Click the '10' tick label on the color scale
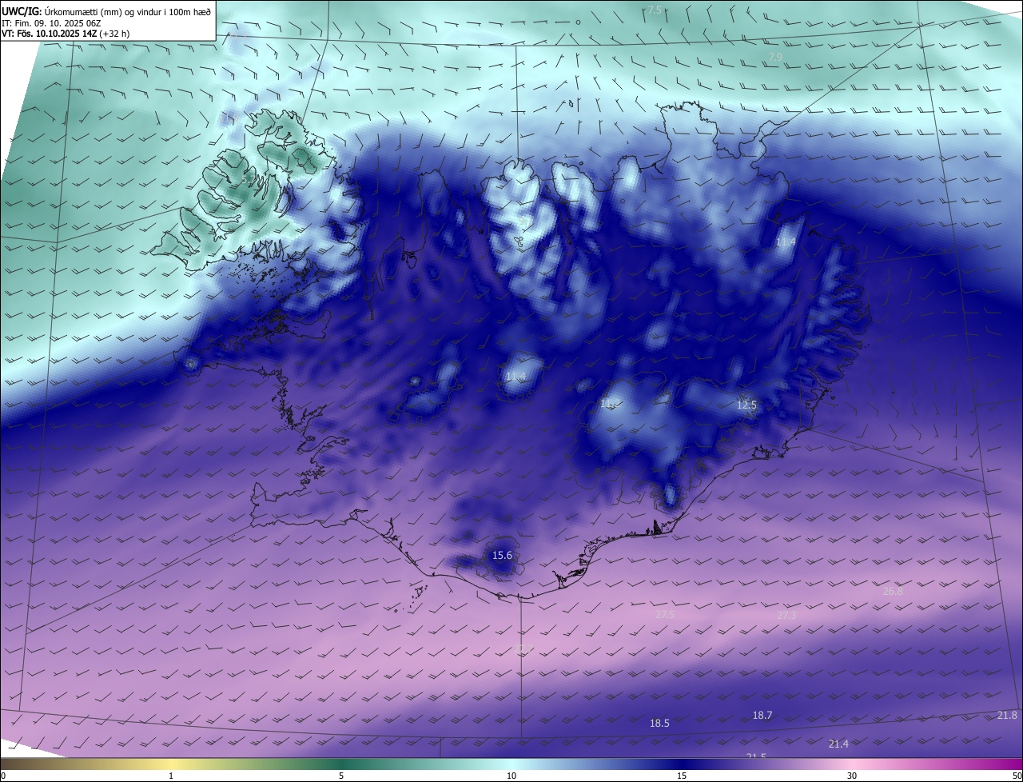This screenshot has width=1023, height=782. pyautogui.click(x=511, y=776)
